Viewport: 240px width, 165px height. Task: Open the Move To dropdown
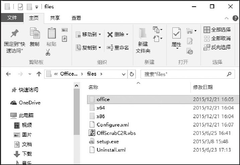(88, 34)
